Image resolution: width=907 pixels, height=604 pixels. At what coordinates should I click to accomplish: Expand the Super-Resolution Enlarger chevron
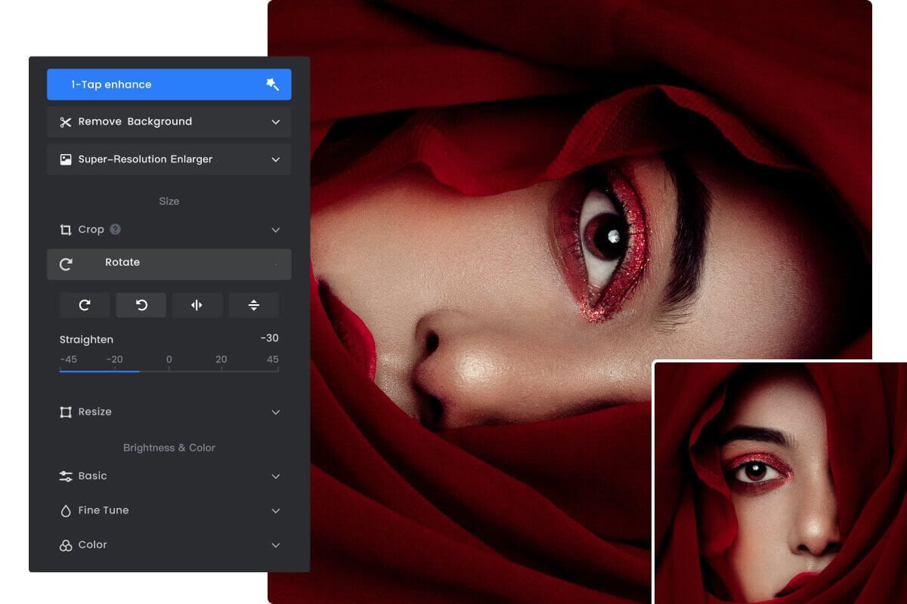pyautogui.click(x=276, y=160)
